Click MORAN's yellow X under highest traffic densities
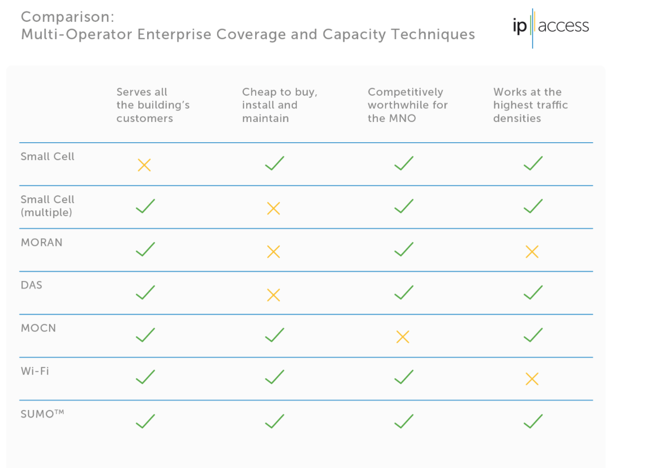The width and height of the screenshot is (652, 468). [532, 252]
